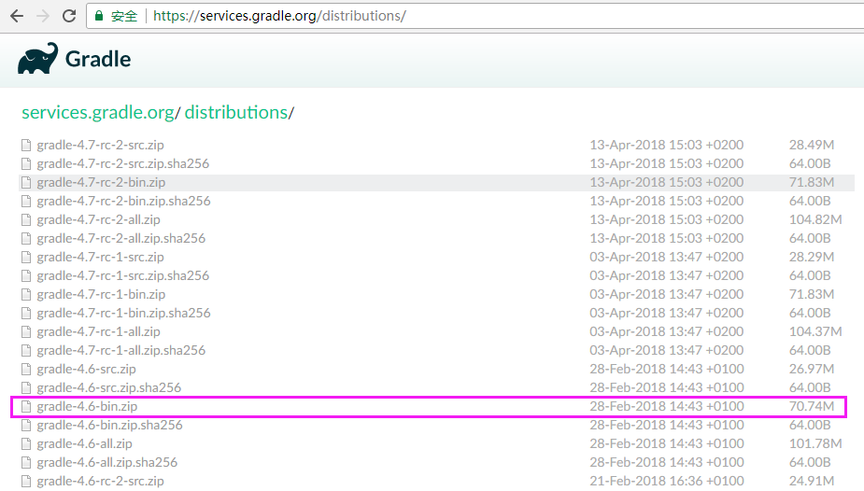Download gradle-4.7-rc-2-all.zip
864x491 pixels.
coord(99,219)
